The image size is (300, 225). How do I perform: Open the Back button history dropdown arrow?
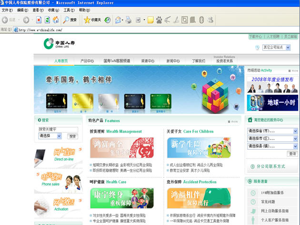click(x=19, y=20)
